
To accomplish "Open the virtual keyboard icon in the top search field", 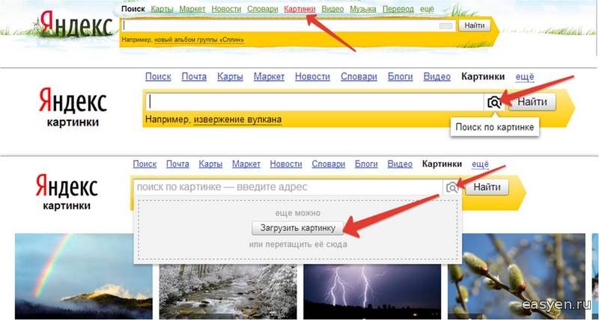I will point(446,26).
